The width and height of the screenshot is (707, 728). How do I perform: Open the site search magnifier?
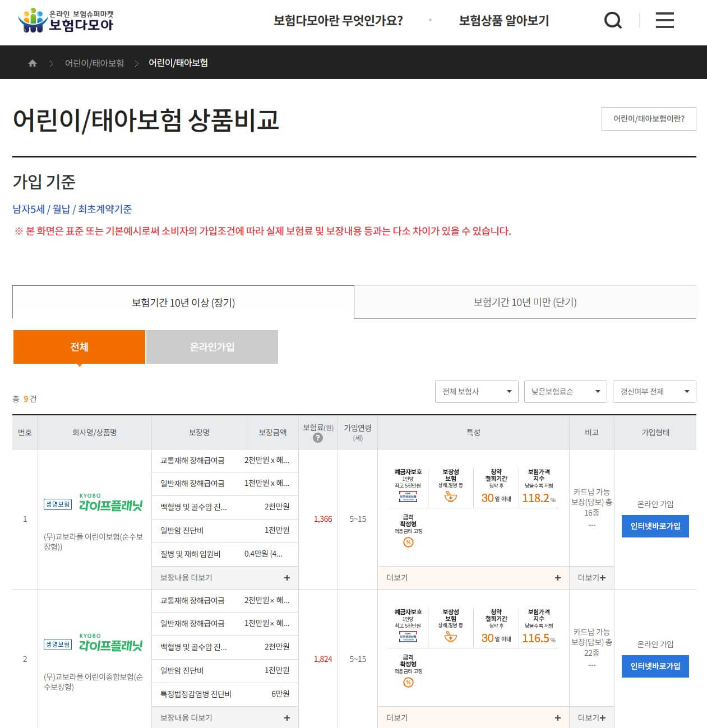click(613, 20)
